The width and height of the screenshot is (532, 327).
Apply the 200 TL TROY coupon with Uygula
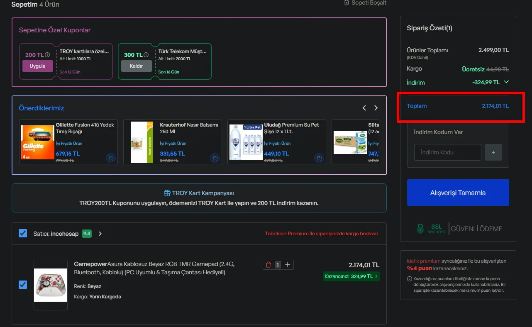click(x=37, y=66)
